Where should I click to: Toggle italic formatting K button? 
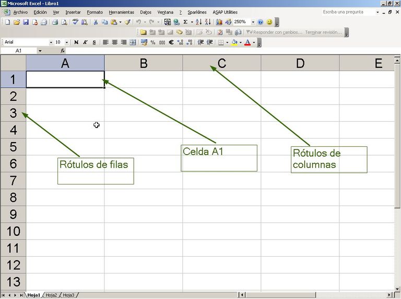pyautogui.click(x=85, y=42)
